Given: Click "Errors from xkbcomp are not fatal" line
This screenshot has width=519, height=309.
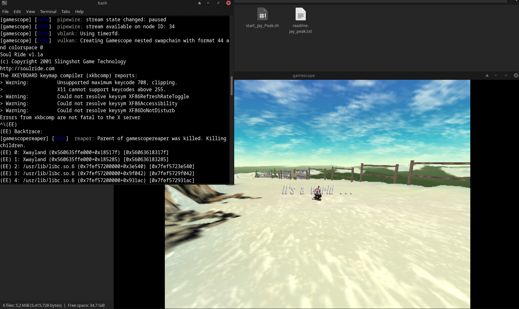Looking at the screenshot, I should [70, 117].
